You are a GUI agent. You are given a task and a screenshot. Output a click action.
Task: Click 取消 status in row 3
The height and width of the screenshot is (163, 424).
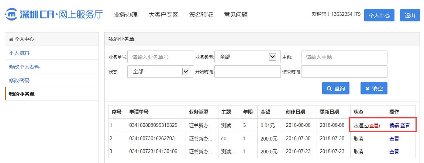[x=359, y=152]
